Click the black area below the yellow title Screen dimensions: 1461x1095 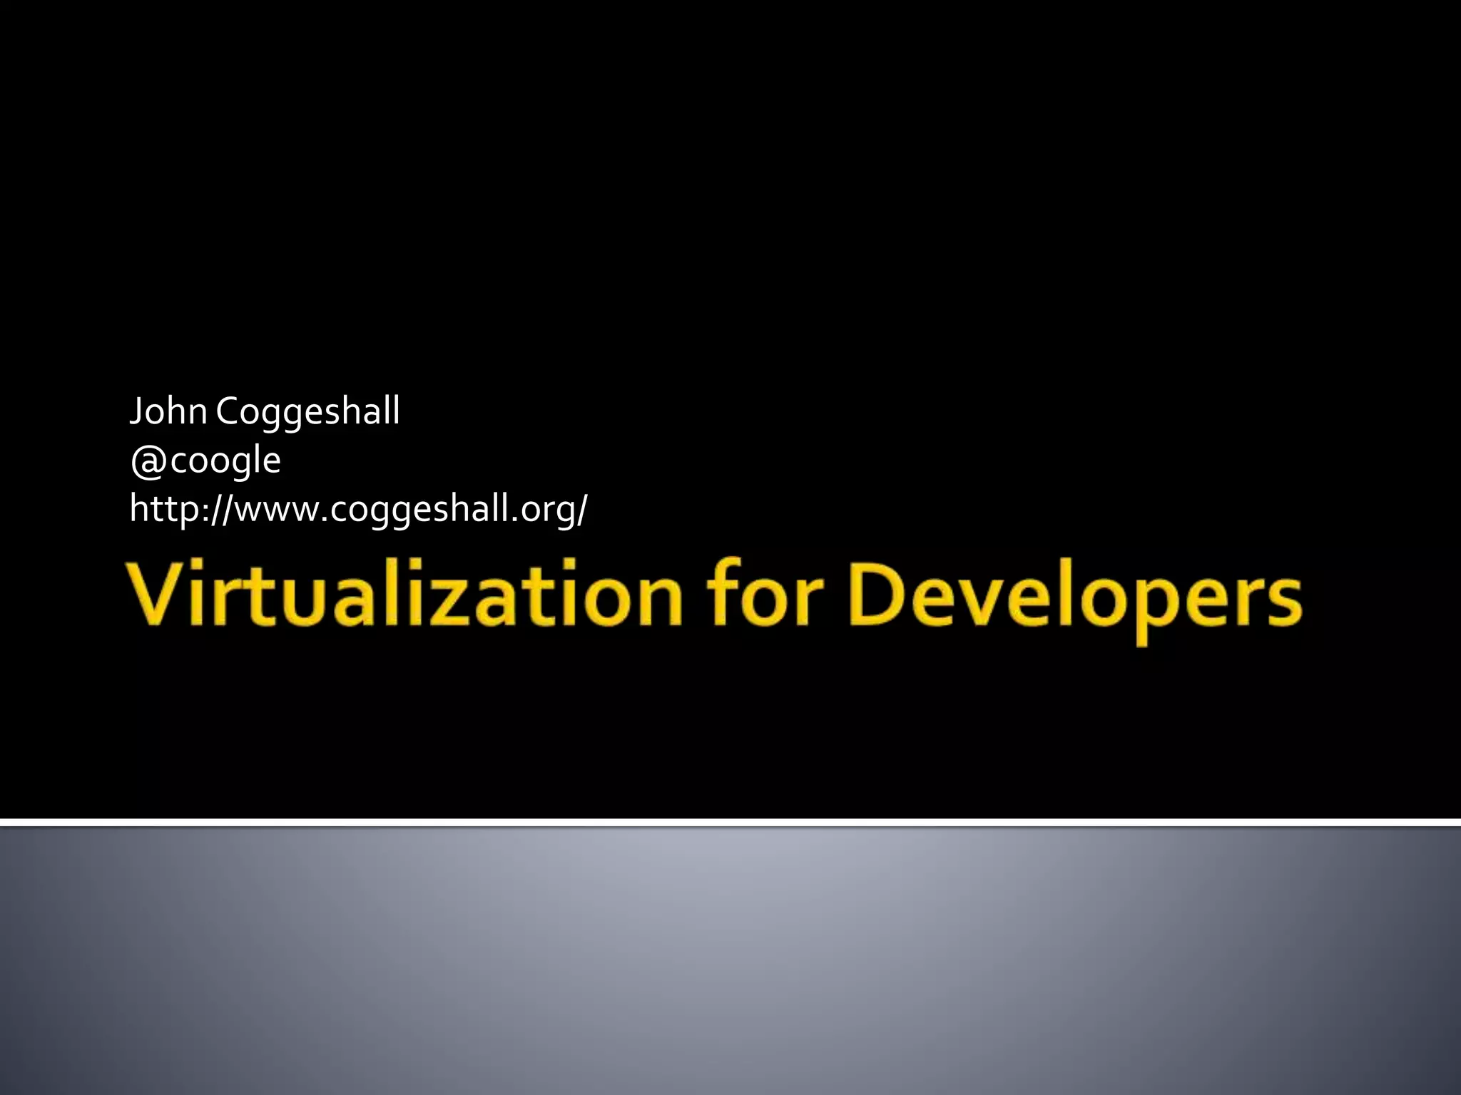click(x=730, y=734)
